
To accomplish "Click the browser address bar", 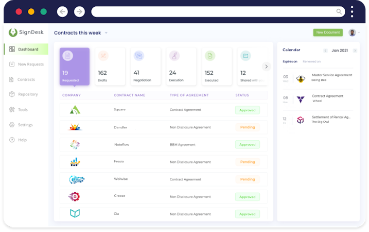I will click(x=218, y=11).
